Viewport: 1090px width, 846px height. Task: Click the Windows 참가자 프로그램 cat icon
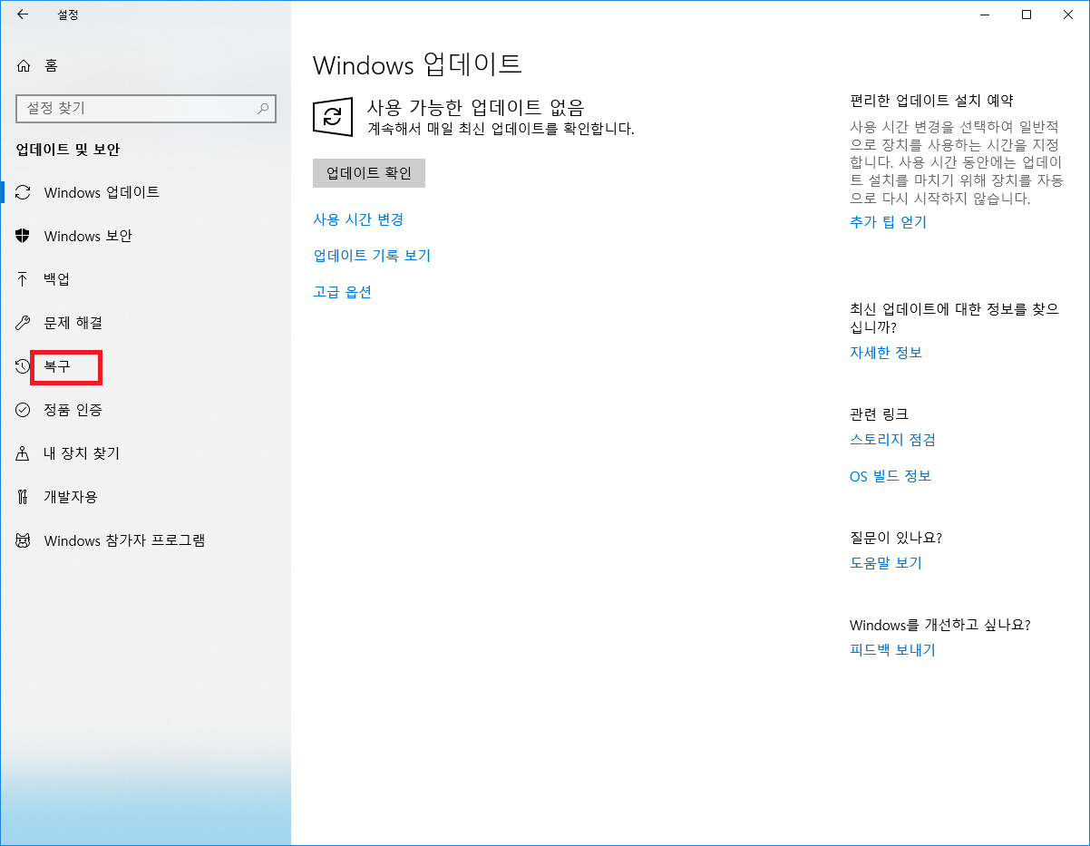pos(24,540)
